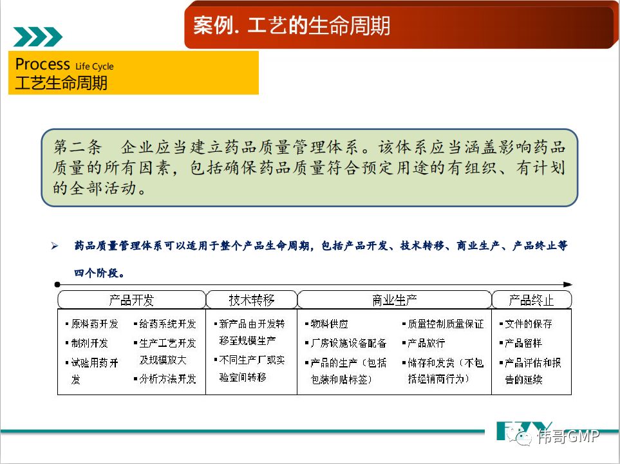620x464 pixels.
Task: Click the 产品放行 bullet item
Action: 424,343
